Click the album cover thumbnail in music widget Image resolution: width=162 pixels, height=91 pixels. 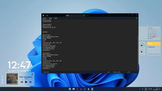(12, 79)
